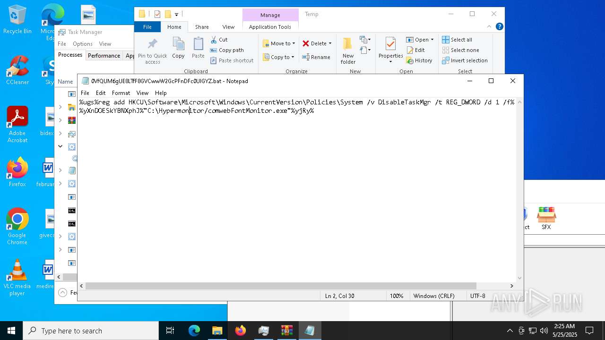This screenshot has height=340, width=605.
Task: Collapse the expanded process group in Task Manager
Action: click(60, 146)
